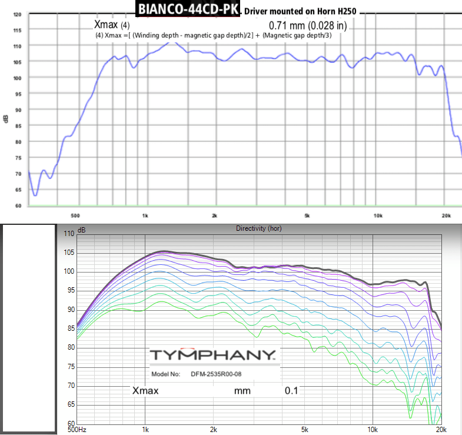Click the Xmax formula footnote text
462x435 pixels.
(213, 35)
